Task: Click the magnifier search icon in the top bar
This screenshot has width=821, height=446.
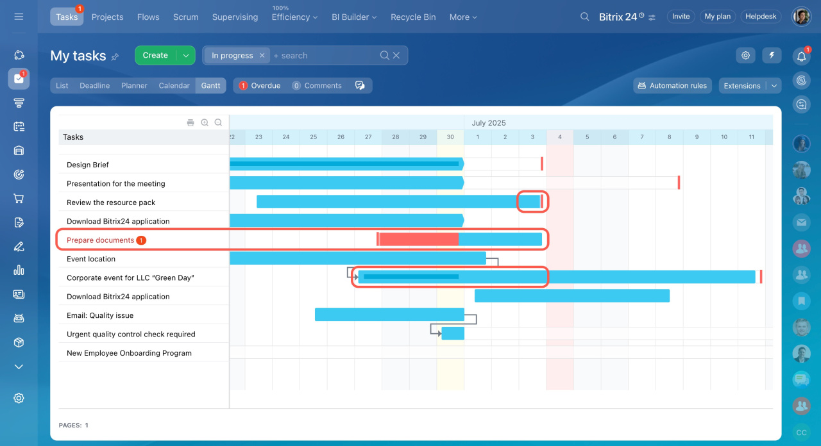Action: 584,17
